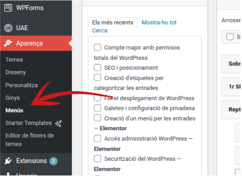
Task: Switch to 'Mostra-ho tot' tab
Action: point(159,23)
